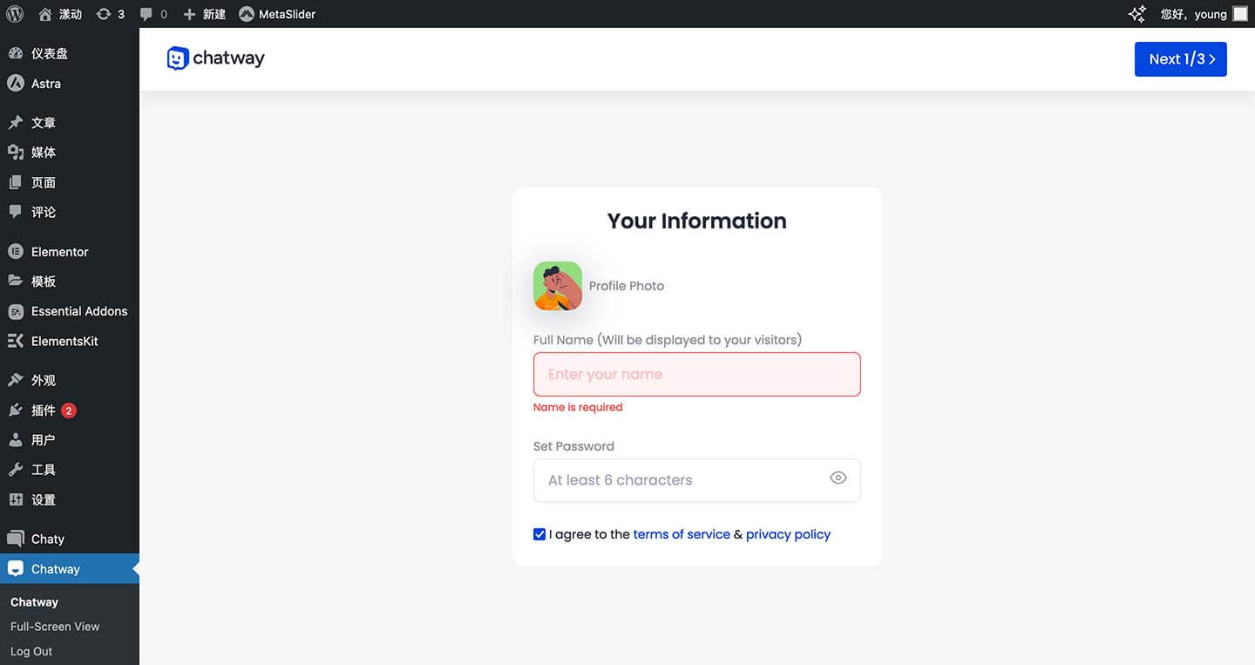
Task: Open the Astra menu item
Action: pyautogui.click(x=70, y=84)
